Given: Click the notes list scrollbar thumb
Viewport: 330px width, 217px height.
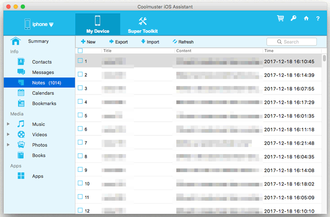Looking at the screenshot, I should click(324, 58).
